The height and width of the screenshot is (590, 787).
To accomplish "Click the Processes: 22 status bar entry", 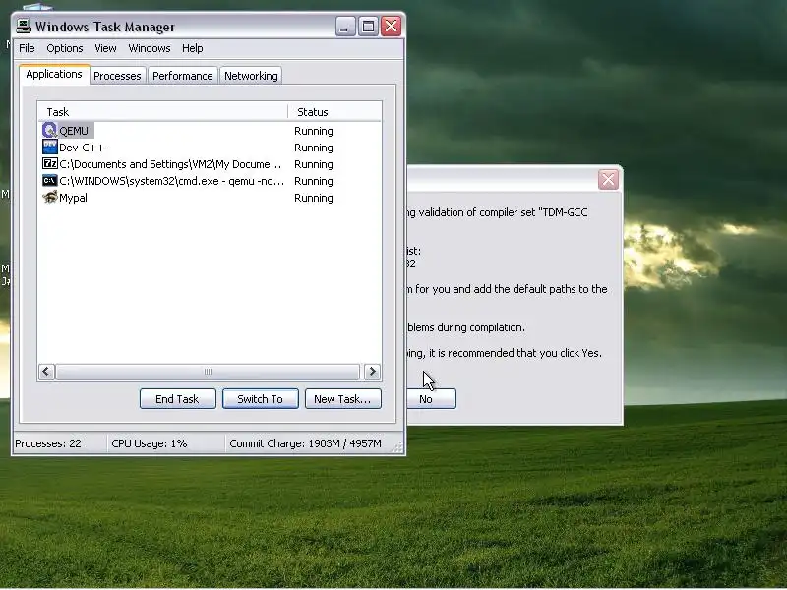I will tap(48, 443).
